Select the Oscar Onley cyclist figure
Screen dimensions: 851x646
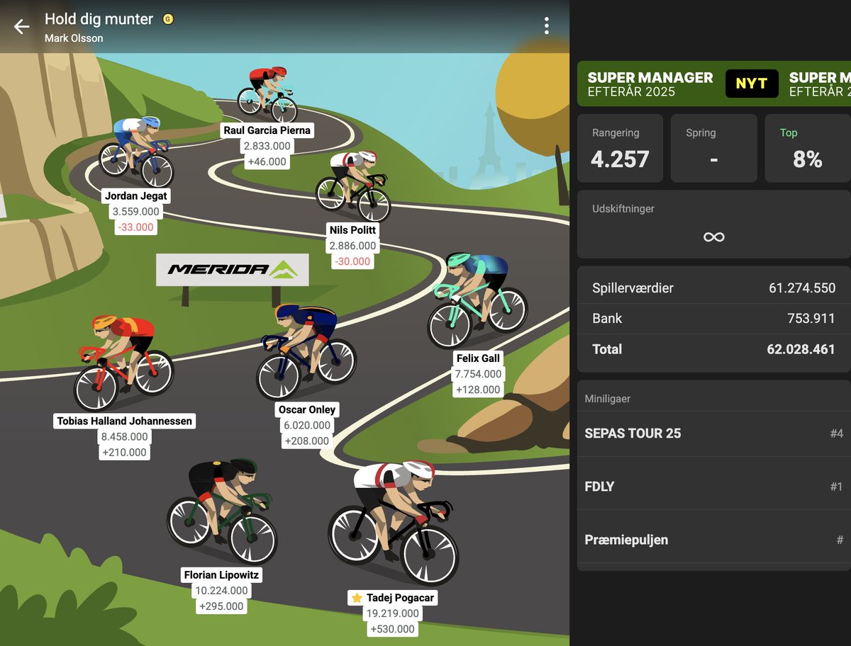[306, 351]
